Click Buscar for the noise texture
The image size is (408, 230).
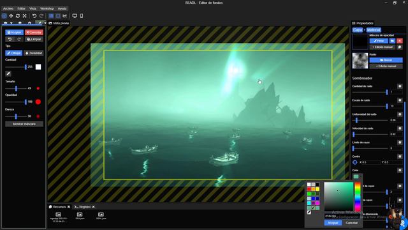[386, 60]
